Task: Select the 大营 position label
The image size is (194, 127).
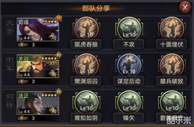Action: [x=10, y=28]
